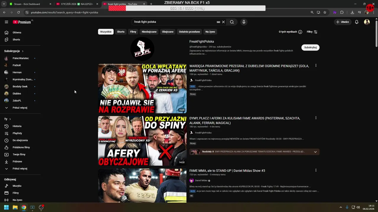Select the Ostatnio przesłane filter chip
Image resolution: width=378 pixels, height=212 pixels.
189,32
